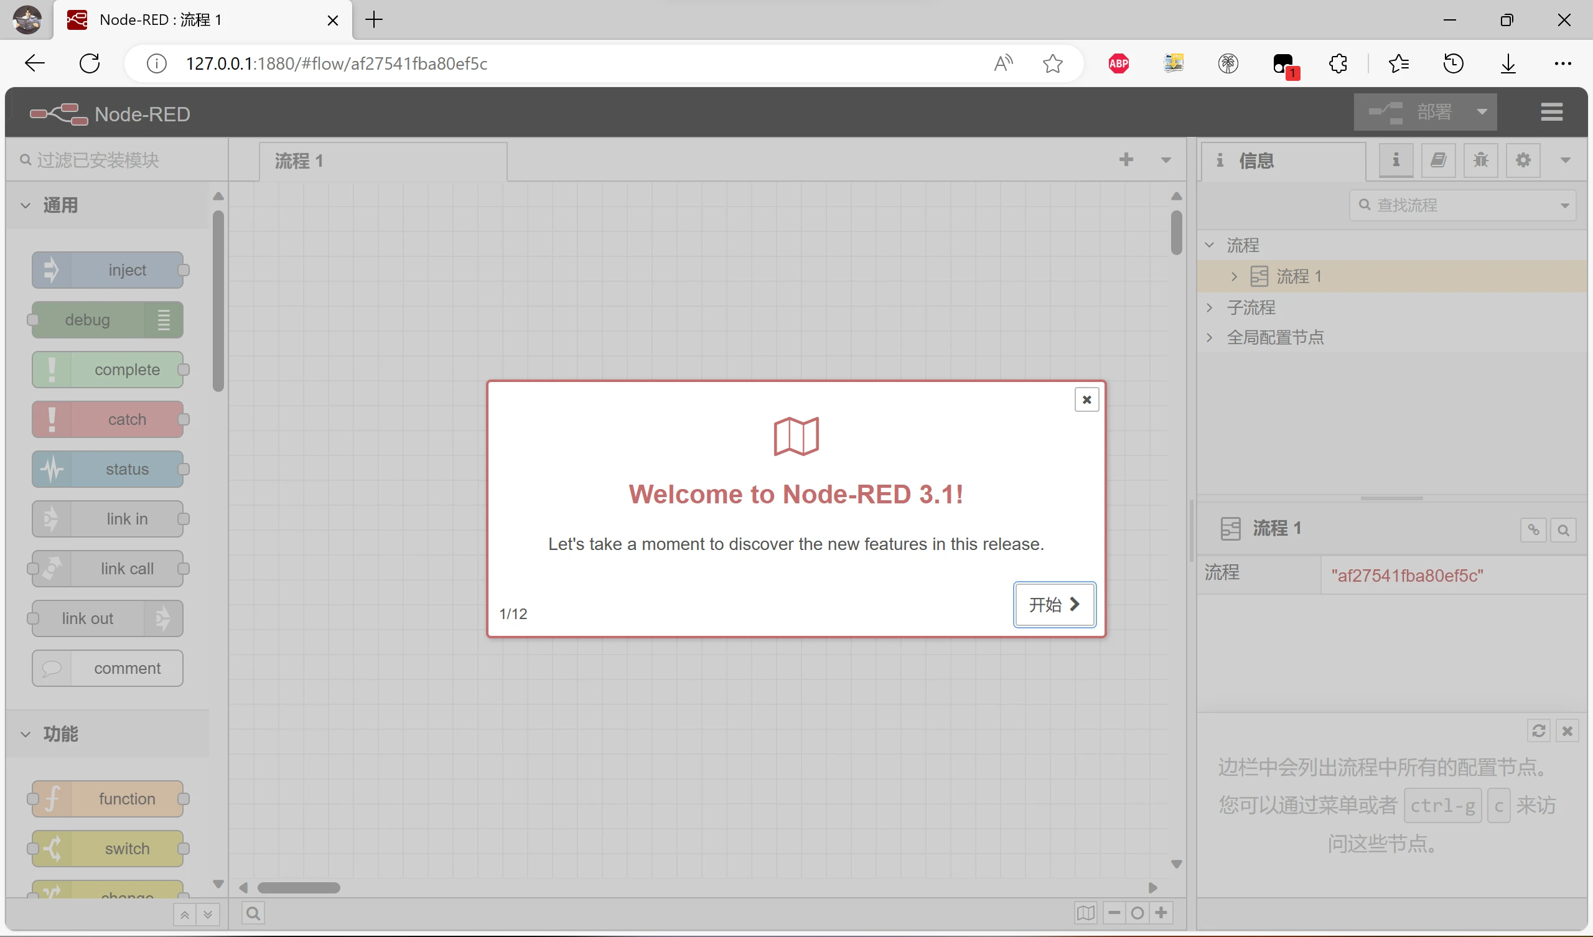Click the hamburger main menu icon
The image size is (1593, 937).
pos(1551,113)
